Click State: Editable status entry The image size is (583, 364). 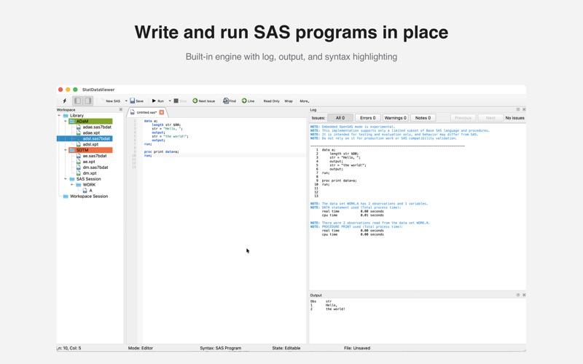click(x=286, y=348)
